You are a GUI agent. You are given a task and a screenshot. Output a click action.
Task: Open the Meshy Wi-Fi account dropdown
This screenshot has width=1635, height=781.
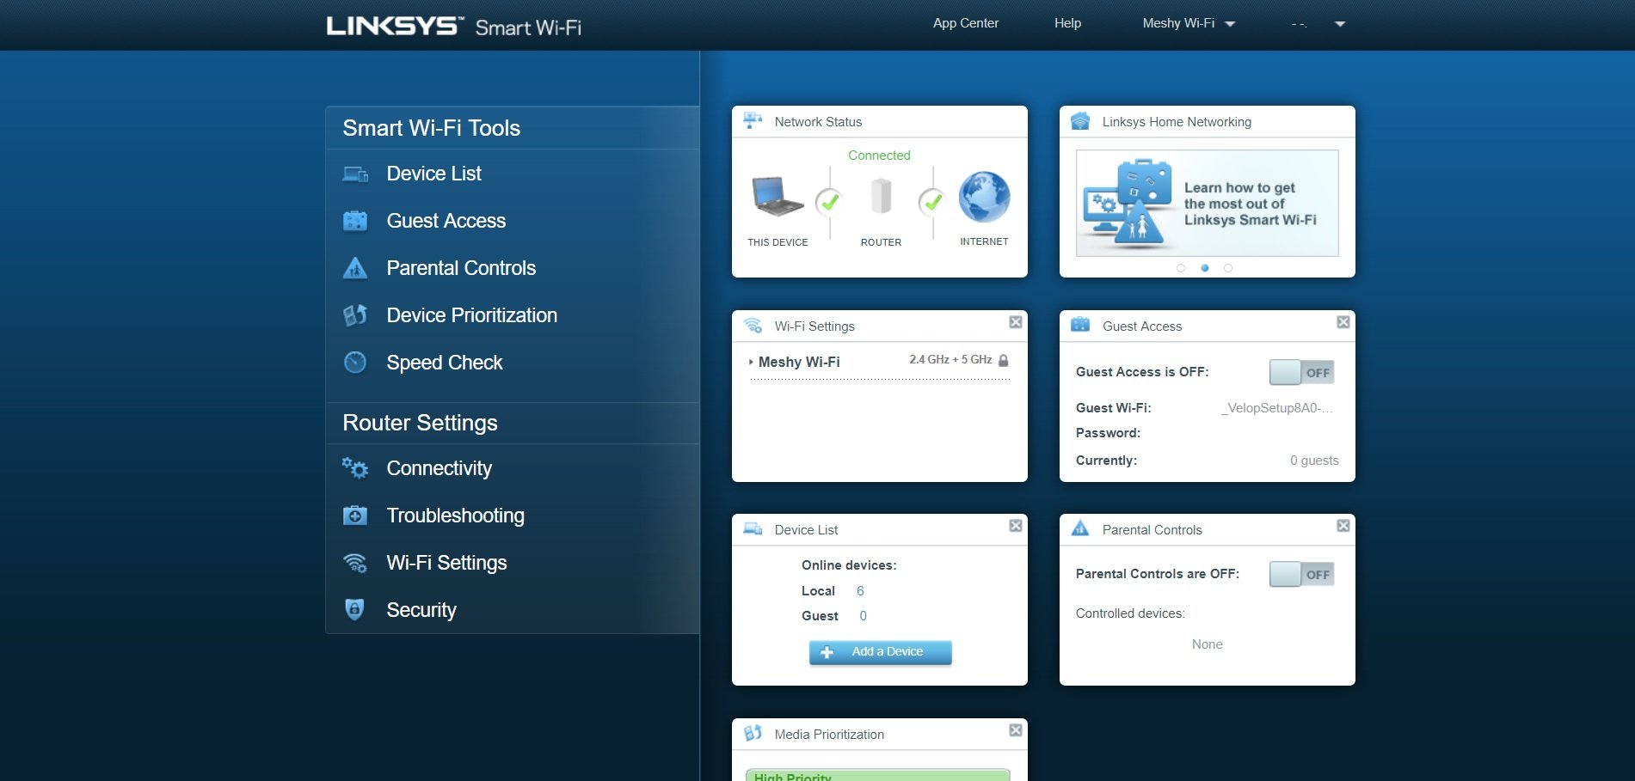point(1189,23)
